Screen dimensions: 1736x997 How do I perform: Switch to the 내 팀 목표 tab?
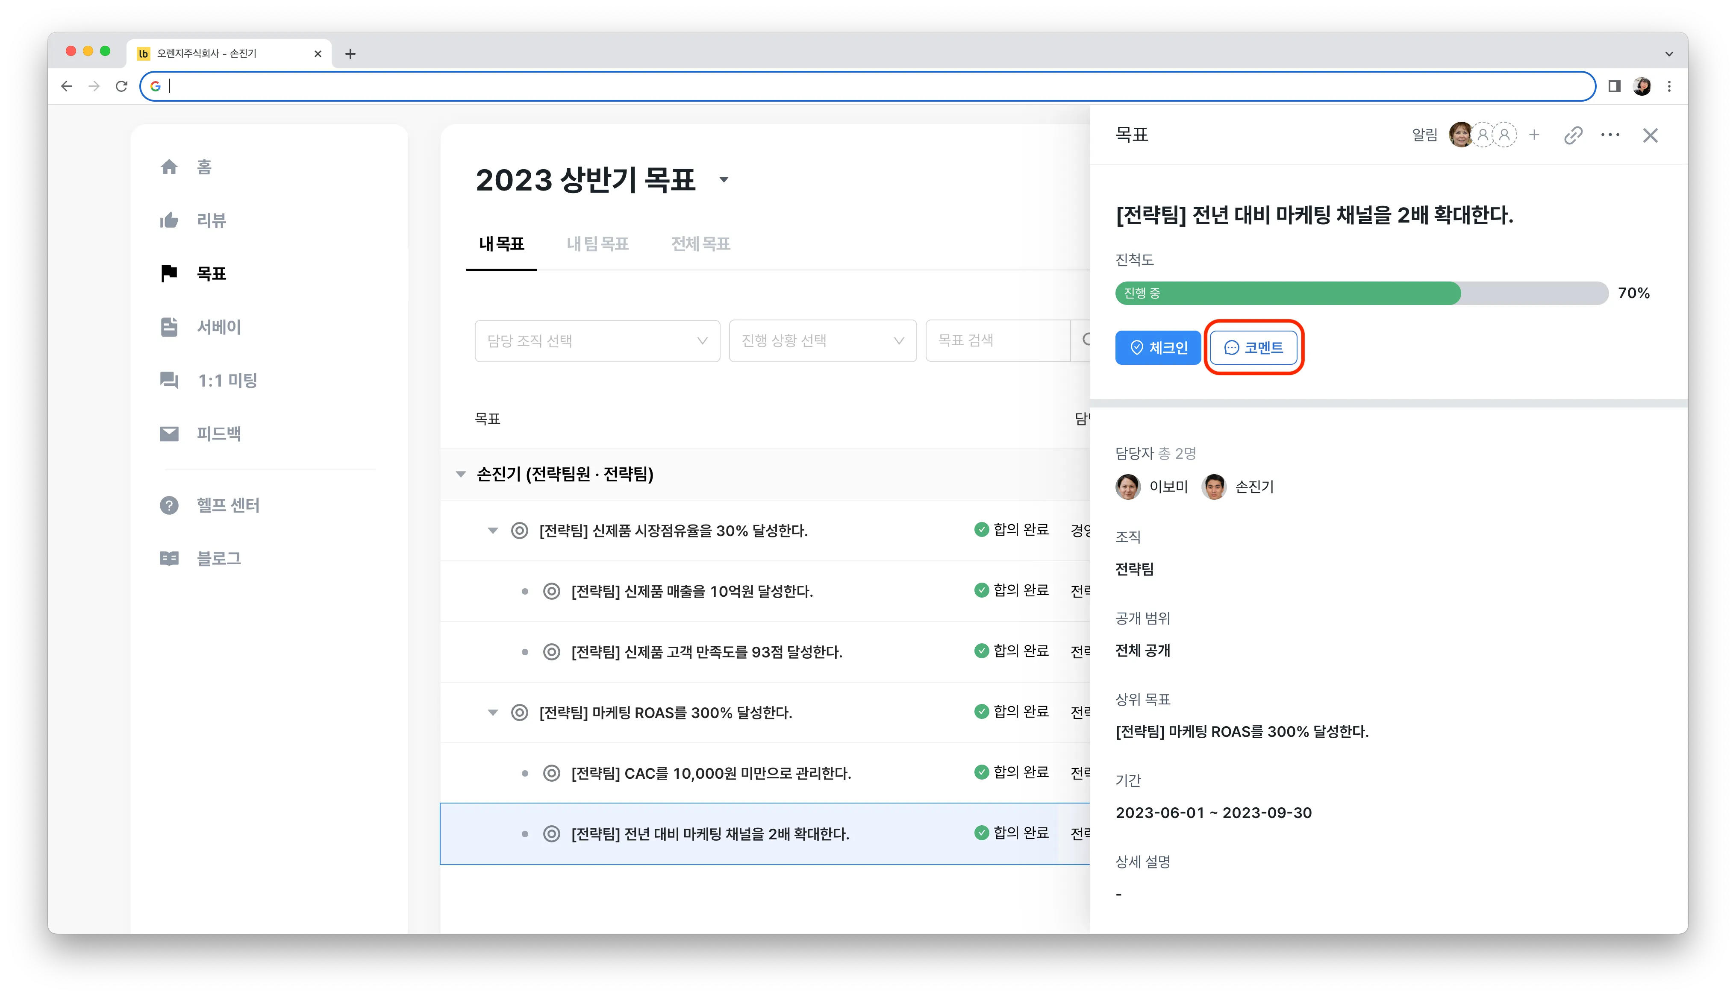coord(597,244)
